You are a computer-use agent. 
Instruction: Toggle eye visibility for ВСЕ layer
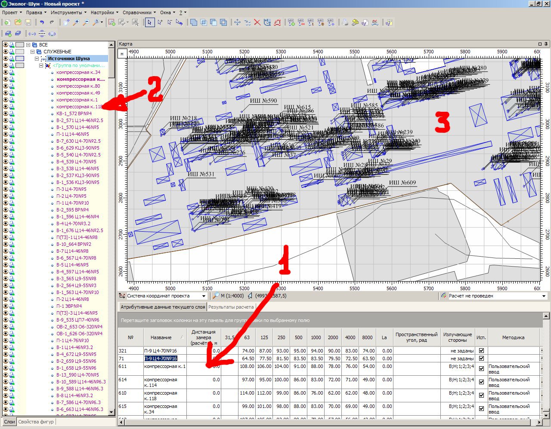tap(6, 45)
